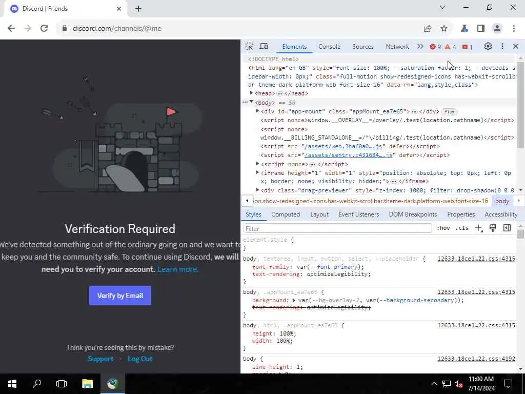The height and width of the screenshot is (394, 525).
Task: Show more DevTools tabs chevron
Action: [x=420, y=47]
